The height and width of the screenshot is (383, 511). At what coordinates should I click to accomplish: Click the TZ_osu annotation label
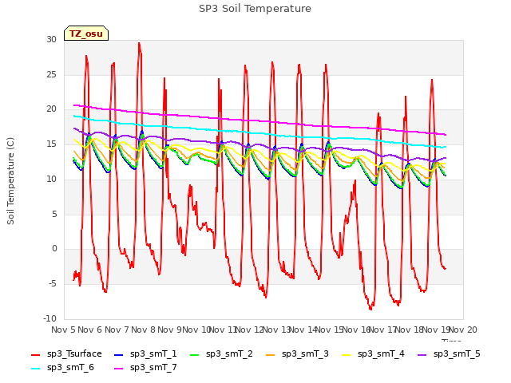86,34
